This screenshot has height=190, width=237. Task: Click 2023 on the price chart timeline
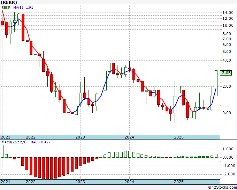(x=80, y=137)
